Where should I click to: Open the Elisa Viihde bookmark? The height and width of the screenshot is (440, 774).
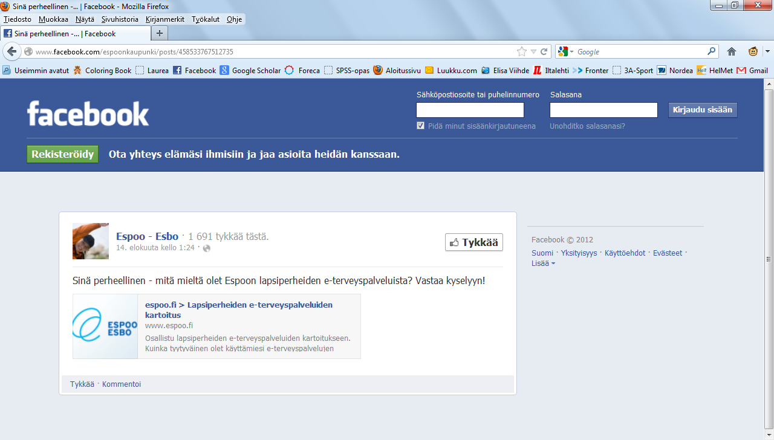coord(506,70)
